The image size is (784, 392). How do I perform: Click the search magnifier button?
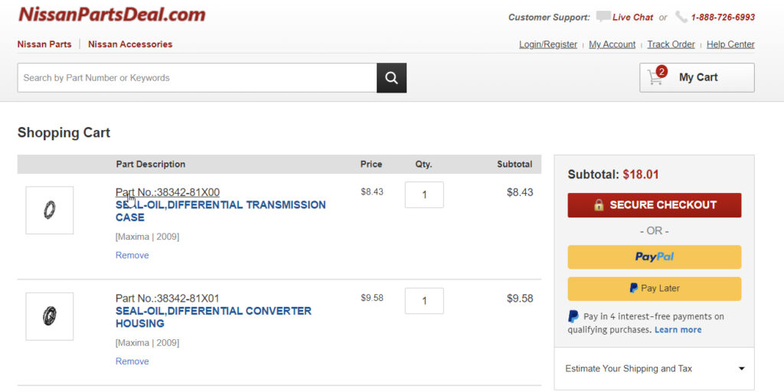click(391, 78)
